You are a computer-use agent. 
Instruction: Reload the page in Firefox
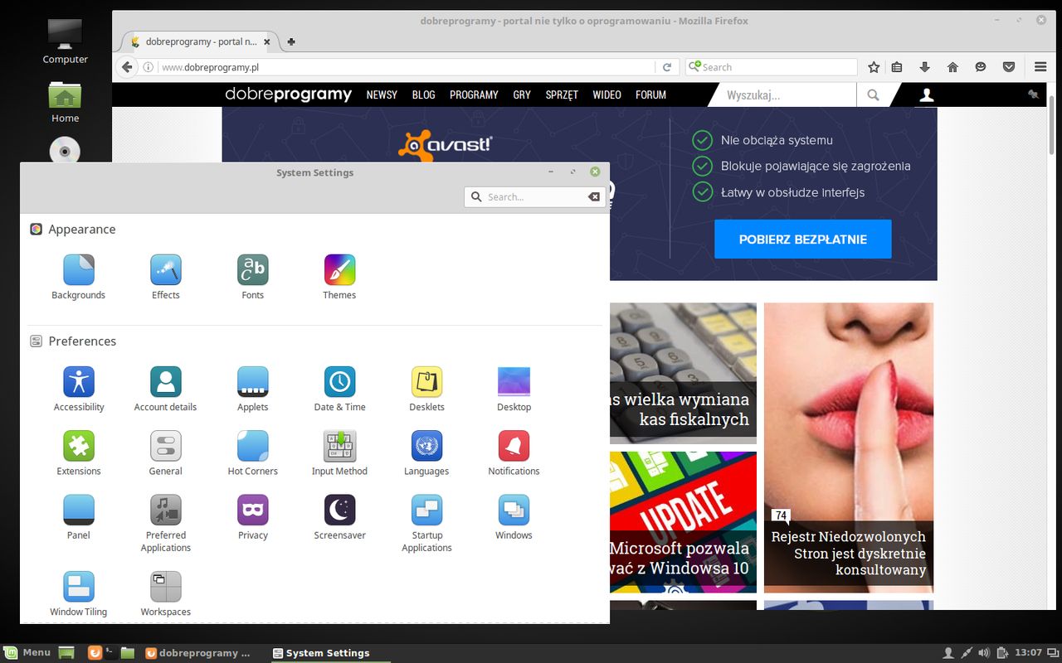click(x=666, y=67)
